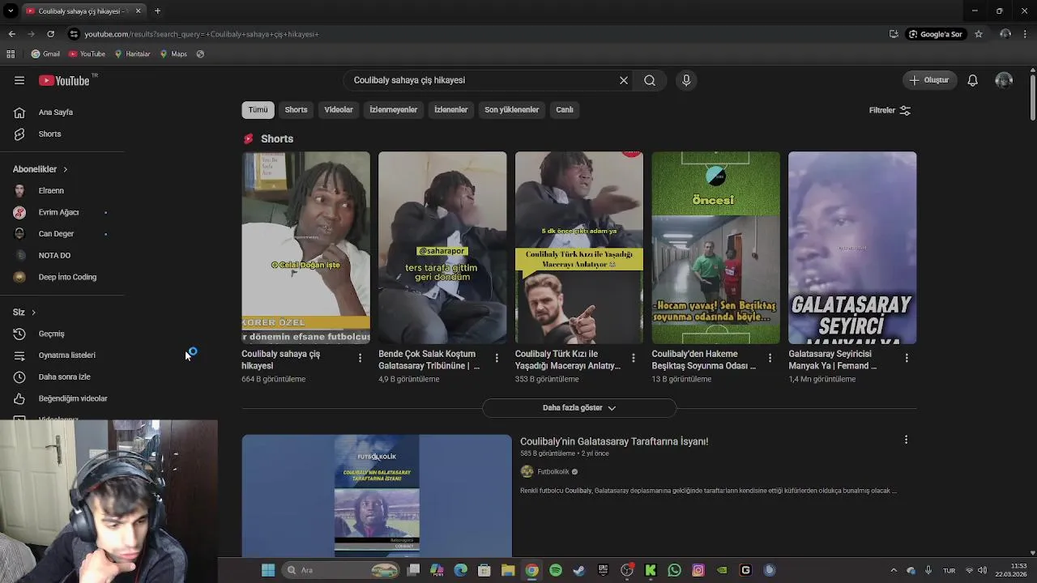Click the Chrome back arrow
This screenshot has height=583, width=1037.
point(11,34)
